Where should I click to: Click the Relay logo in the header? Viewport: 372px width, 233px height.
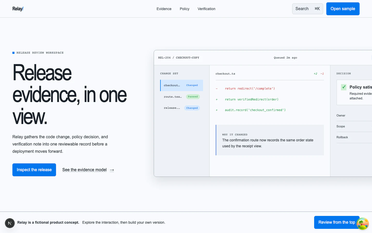[x=18, y=9]
